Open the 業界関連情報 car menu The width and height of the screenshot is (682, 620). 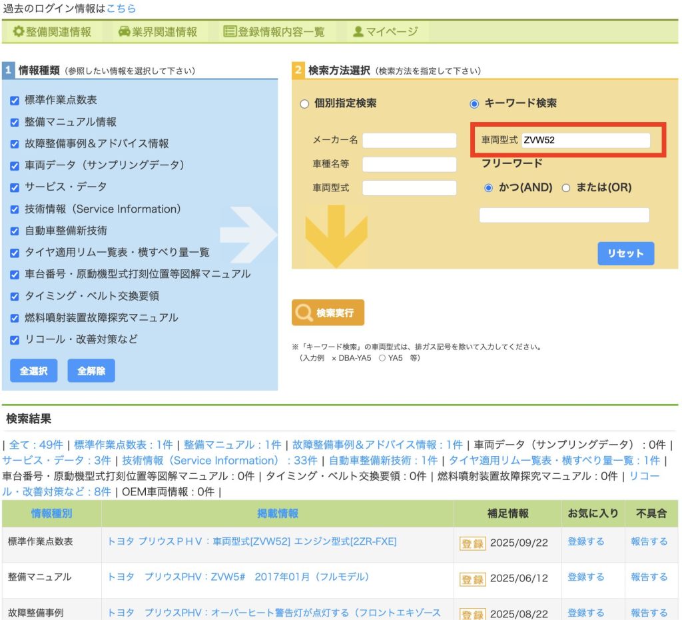158,31
